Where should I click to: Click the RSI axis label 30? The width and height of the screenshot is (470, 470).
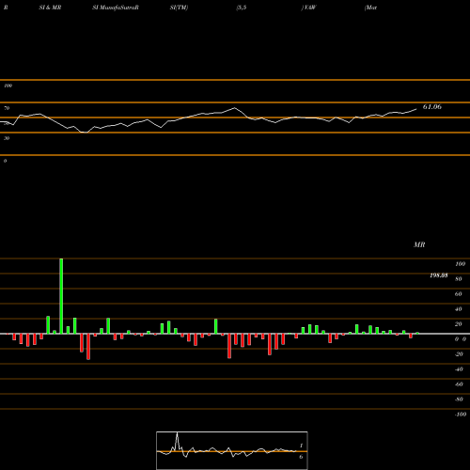tap(7, 138)
